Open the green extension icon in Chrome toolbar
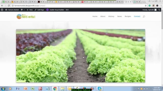 pos(150,6)
